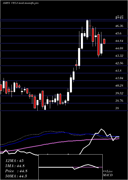Select the 38 price axis label
The image size is (128, 180).
pyautogui.click(x=117, y=108)
